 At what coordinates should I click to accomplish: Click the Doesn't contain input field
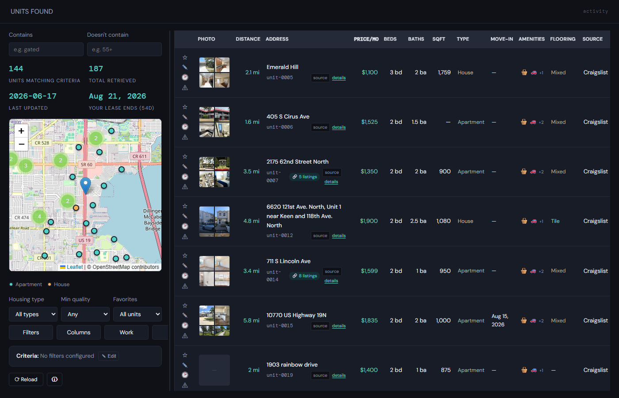pyautogui.click(x=124, y=50)
